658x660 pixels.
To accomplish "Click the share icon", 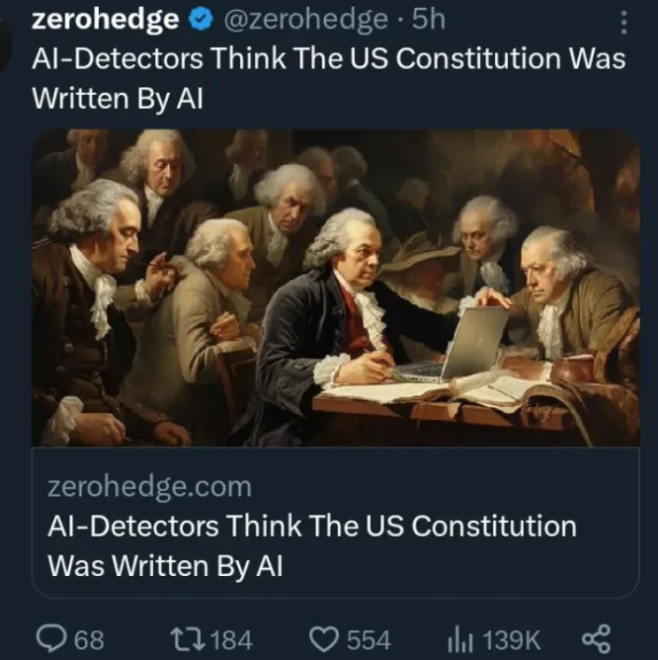I will [596, 638].
